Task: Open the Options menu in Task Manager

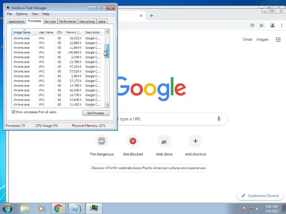Action: pyautogui.click(x=22, y=14)
